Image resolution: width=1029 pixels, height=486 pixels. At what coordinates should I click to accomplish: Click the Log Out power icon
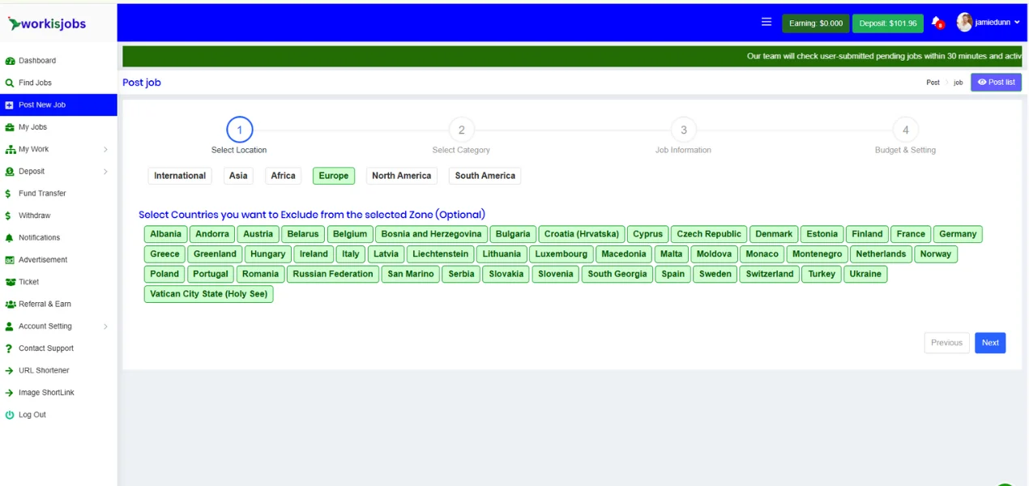tap(10, 415)
